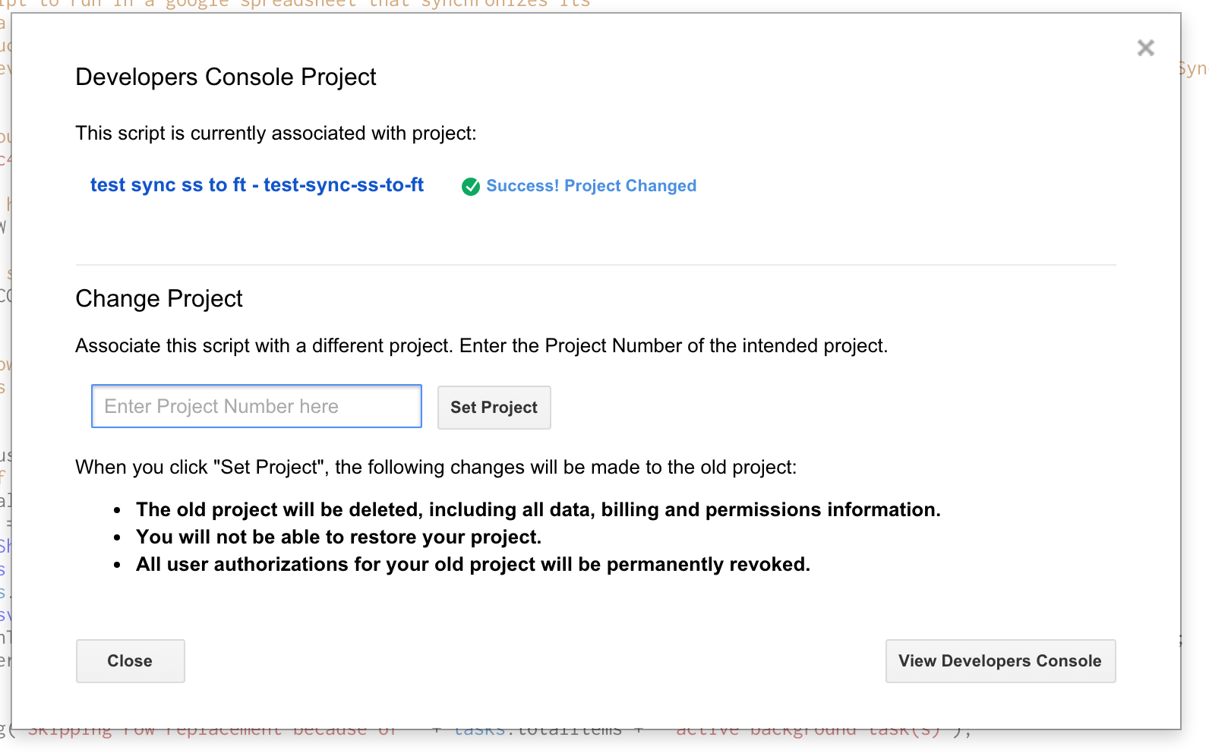
Task: Click the "Change Project" section heading
Action: coord(159,299)
